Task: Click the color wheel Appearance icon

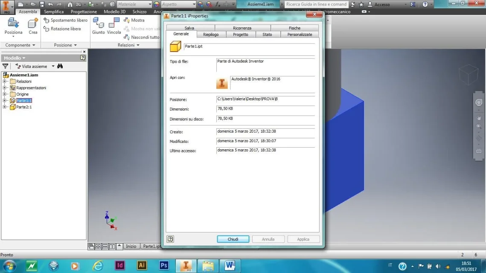Action: tap(157, 4)
